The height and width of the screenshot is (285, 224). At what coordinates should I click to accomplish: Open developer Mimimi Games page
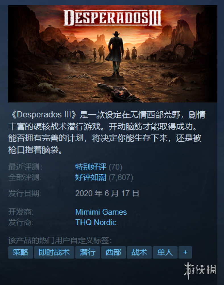[x=101, y=212]
